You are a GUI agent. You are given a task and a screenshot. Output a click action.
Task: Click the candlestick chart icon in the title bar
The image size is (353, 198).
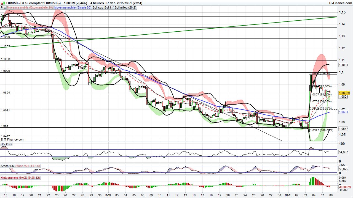click(2, 3)
